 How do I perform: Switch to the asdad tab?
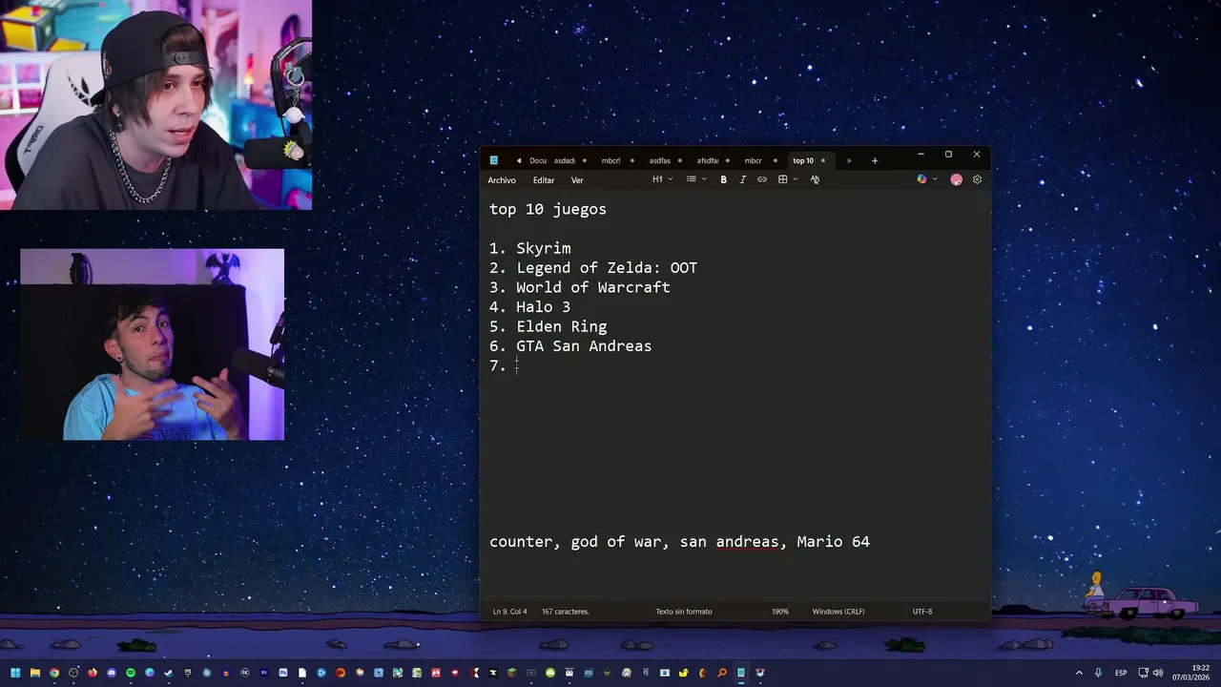[x=565, y=160]
